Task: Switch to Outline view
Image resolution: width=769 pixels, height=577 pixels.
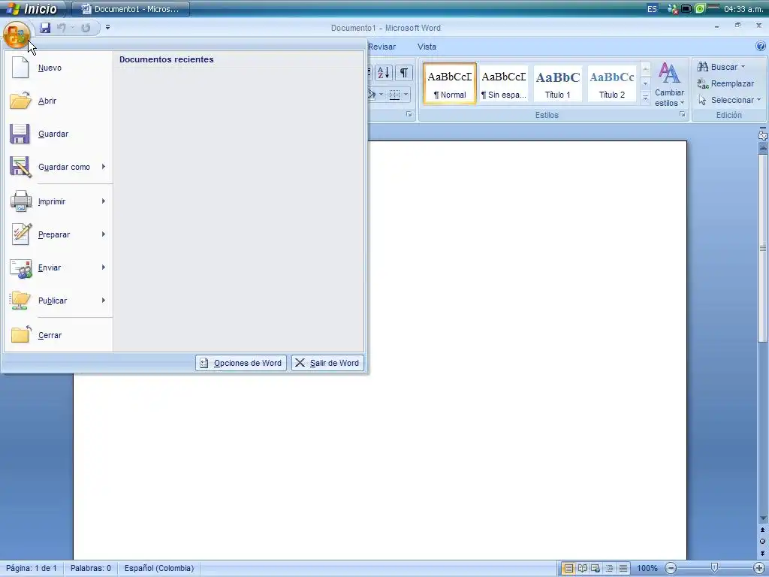Action: coord(609,568)
